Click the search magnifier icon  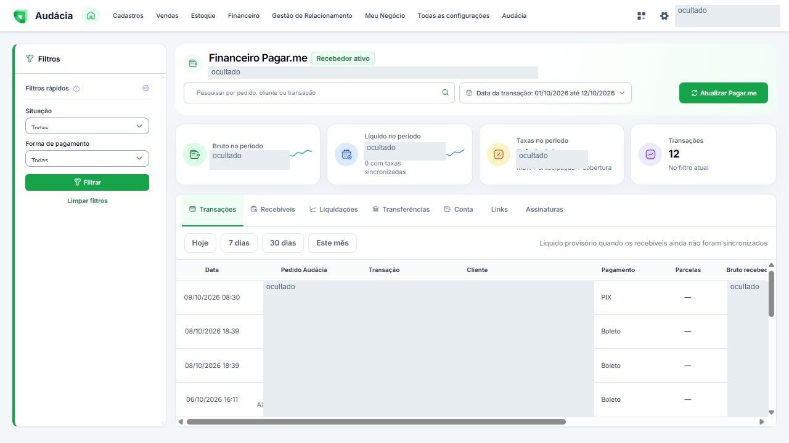point(446,93)
